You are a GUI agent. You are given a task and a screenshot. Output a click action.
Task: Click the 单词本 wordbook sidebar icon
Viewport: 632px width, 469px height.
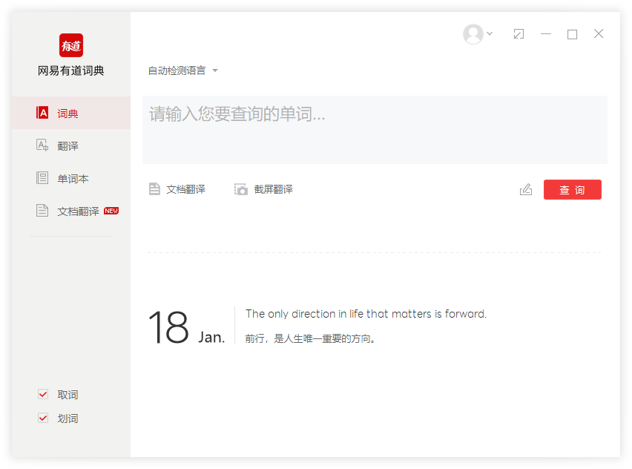pyautogui.click(x=43, y=179)
